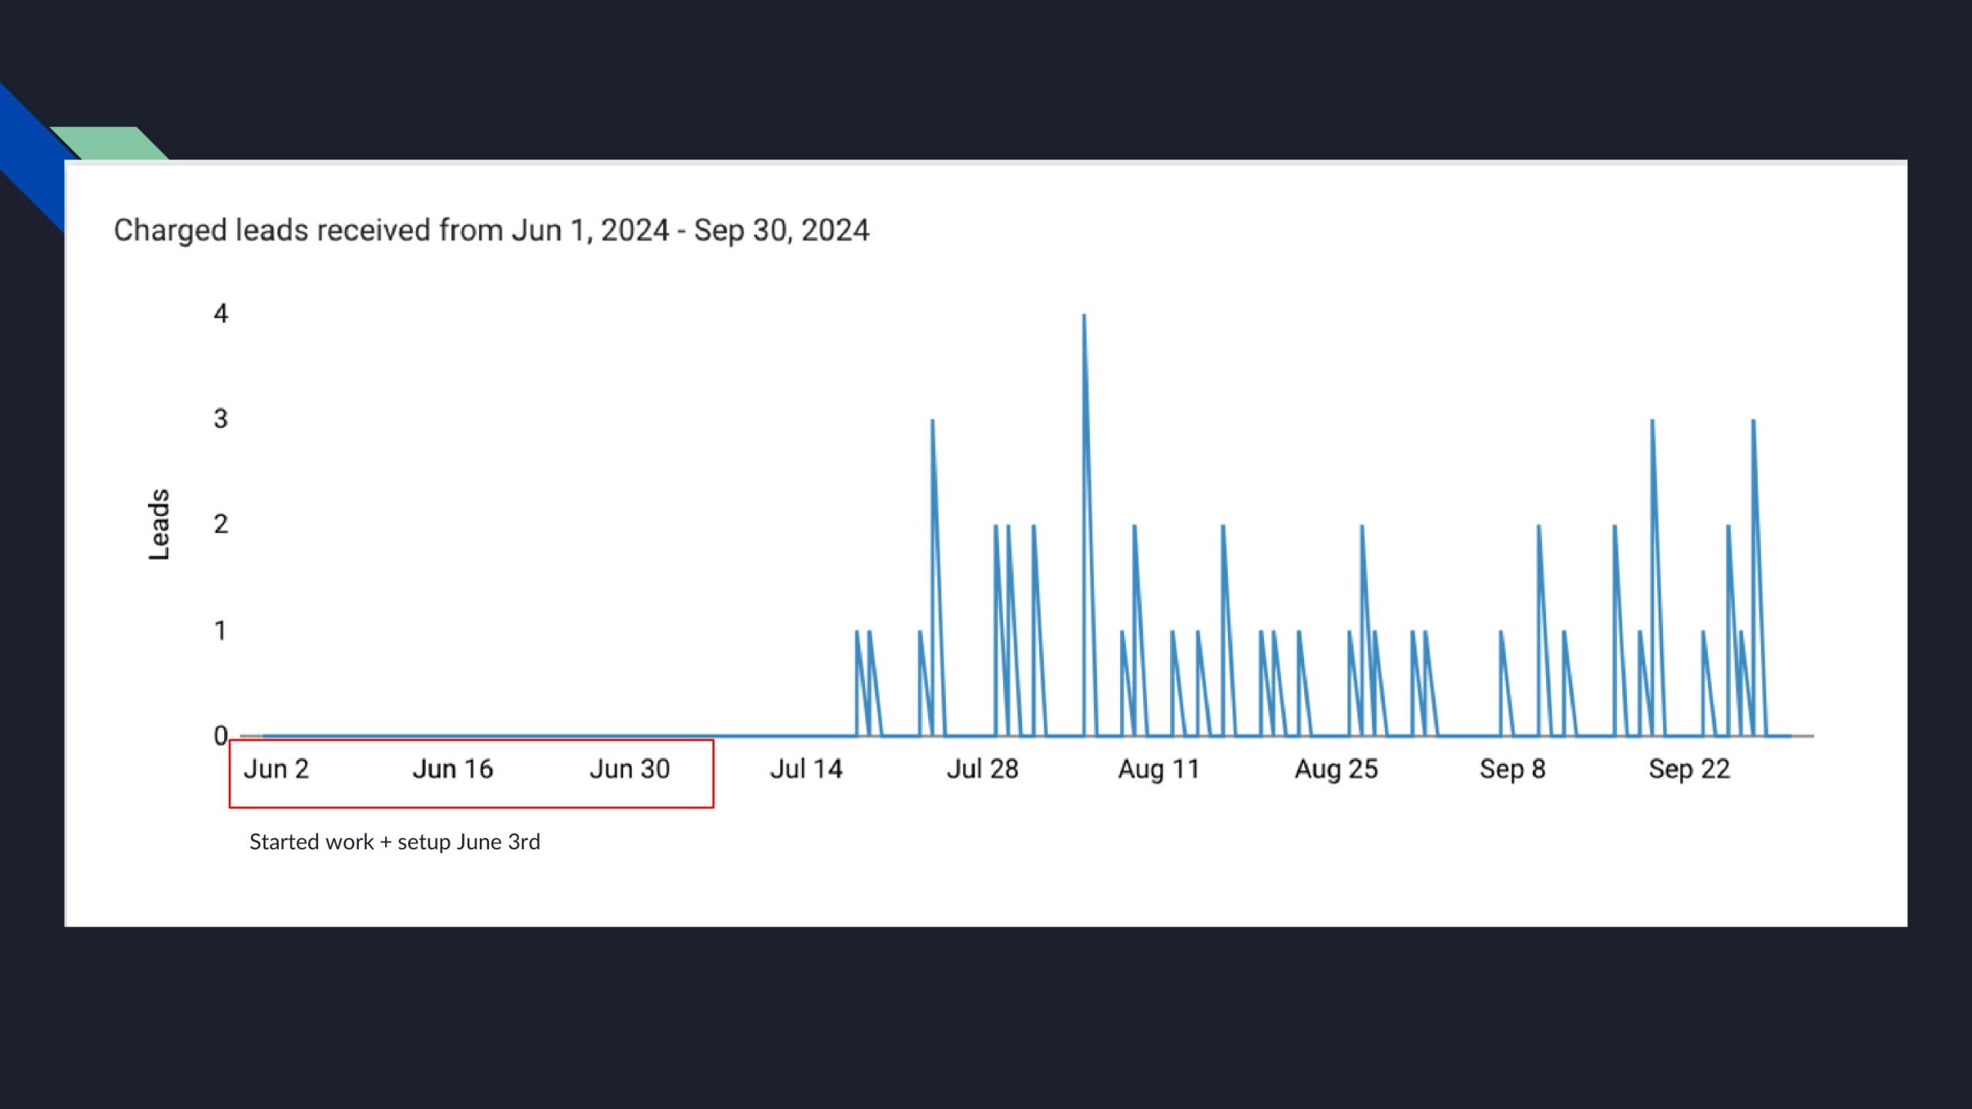This screenshot has height=1109, width=1972.
Task: Click the green parallelogram decoration shape
Action: click(108, 143)
